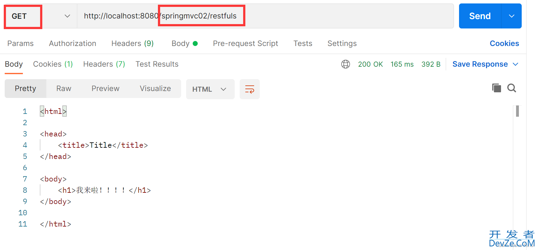This screenshot has width=538, height=250.
Task: Open the Cookies link
Action: pyautogui.click(x=504, y=43)
